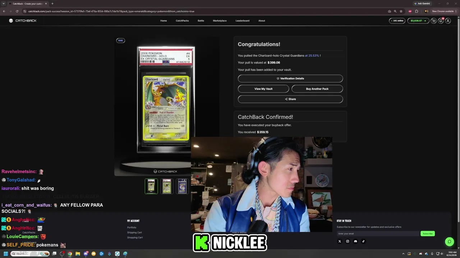Screen dimensions: 460x258
Task: Open the green live chat bubble
Action: click(x=449, y=242)
